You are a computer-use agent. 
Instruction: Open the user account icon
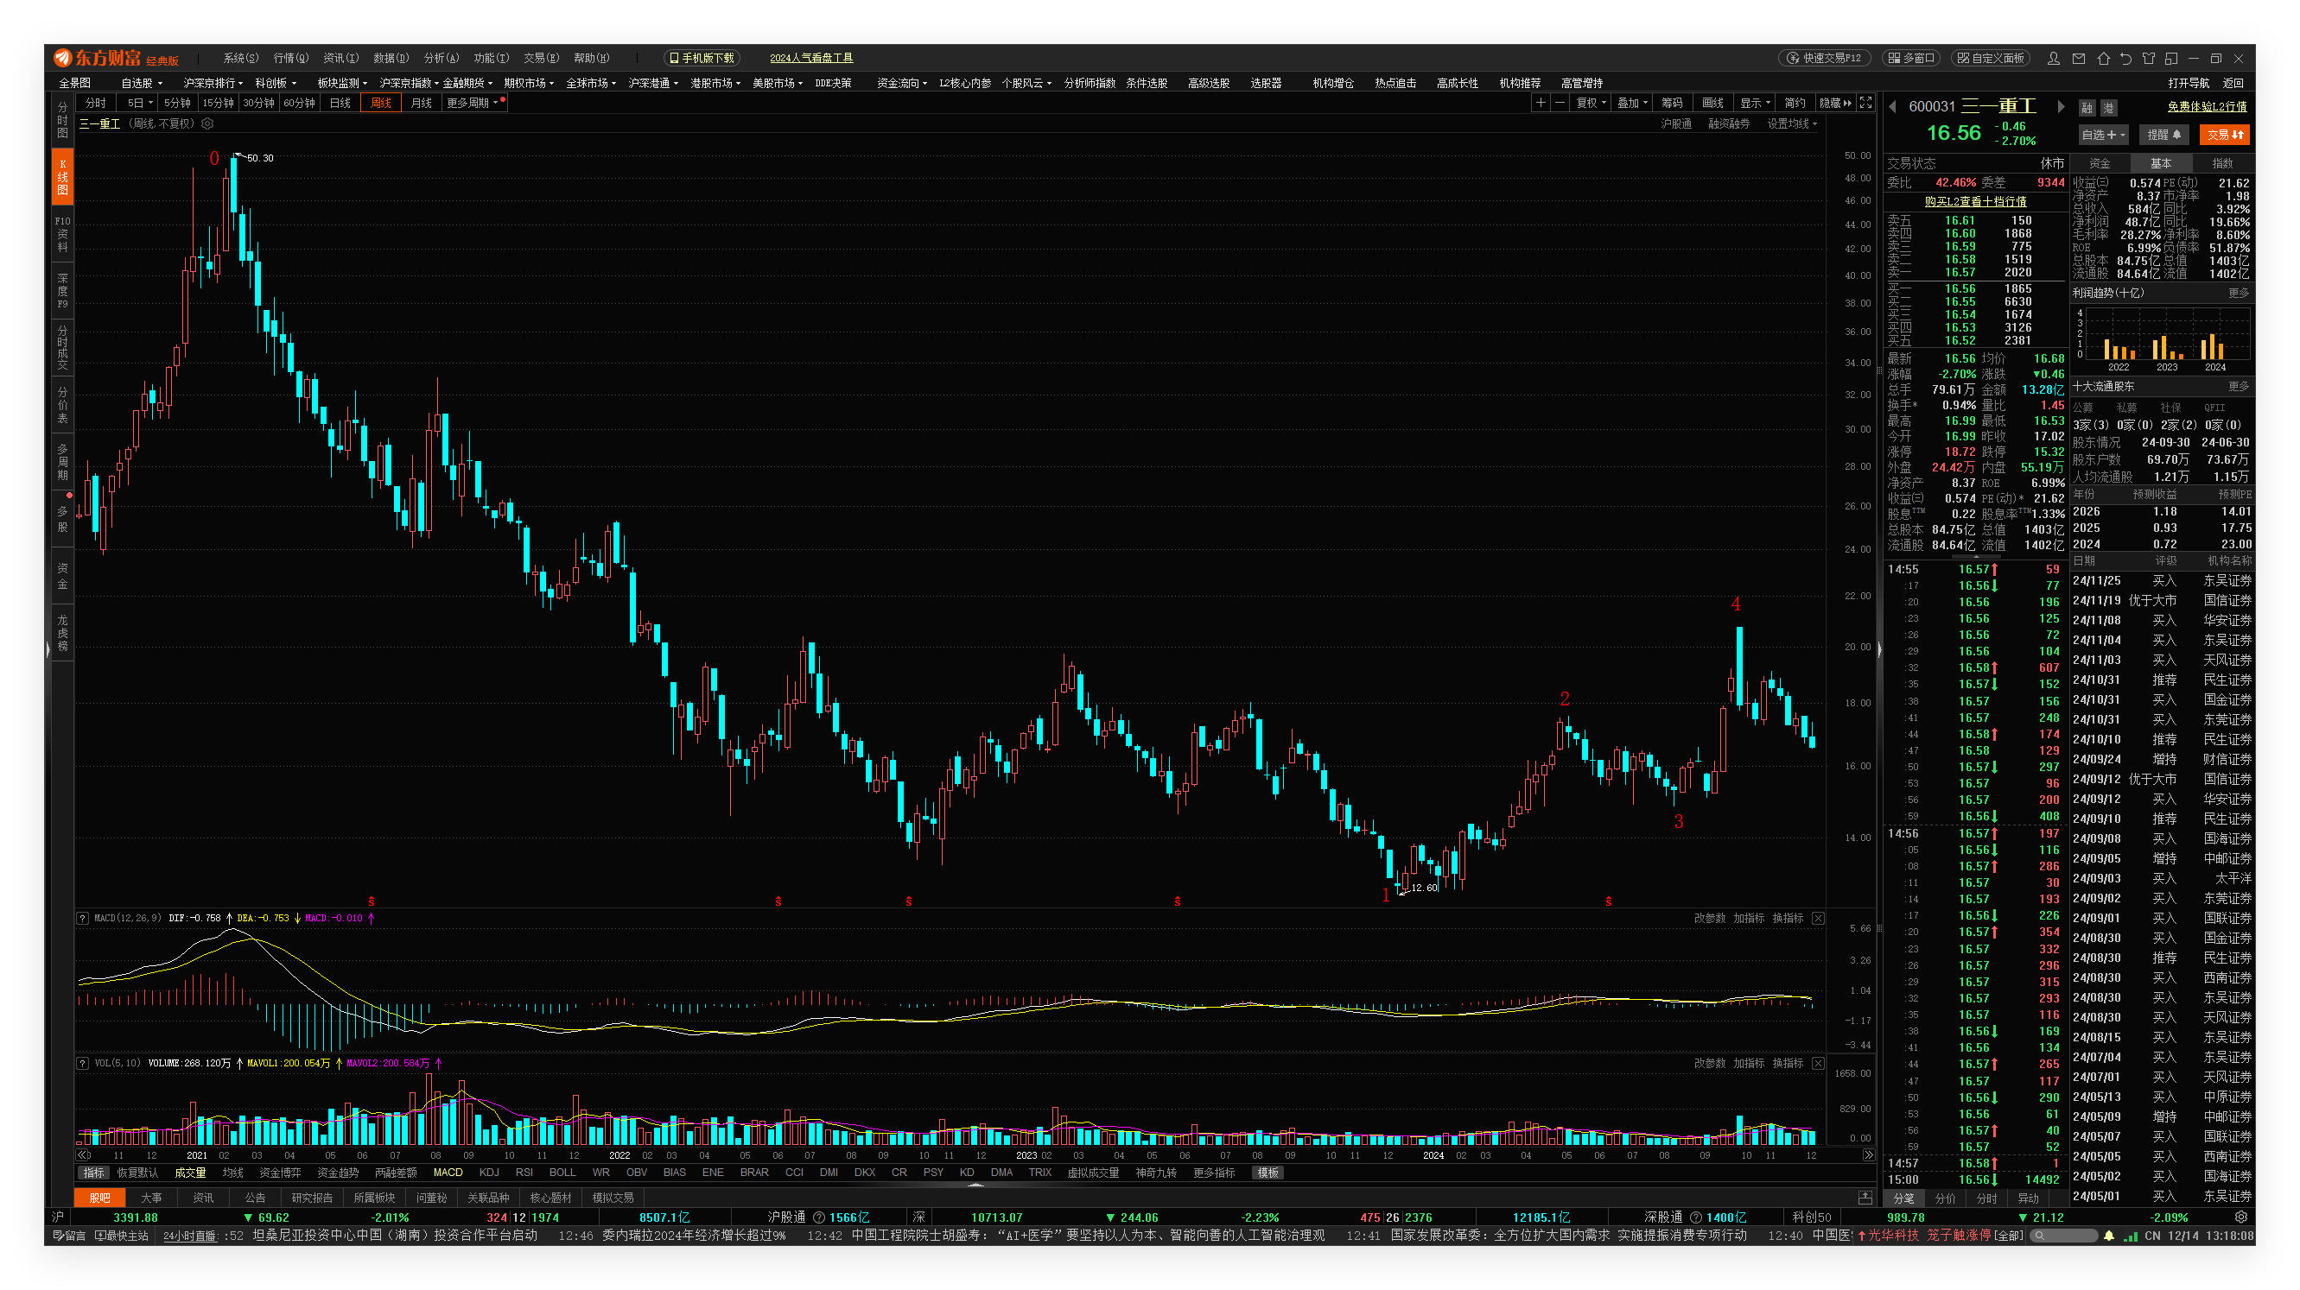click(x=2054, y=58)
